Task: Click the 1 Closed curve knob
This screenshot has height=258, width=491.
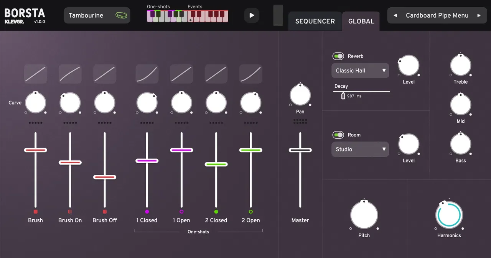Action: pyautogui.click(x=147, y=102)
